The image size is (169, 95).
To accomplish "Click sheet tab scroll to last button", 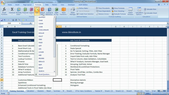I will click(7, 91).
